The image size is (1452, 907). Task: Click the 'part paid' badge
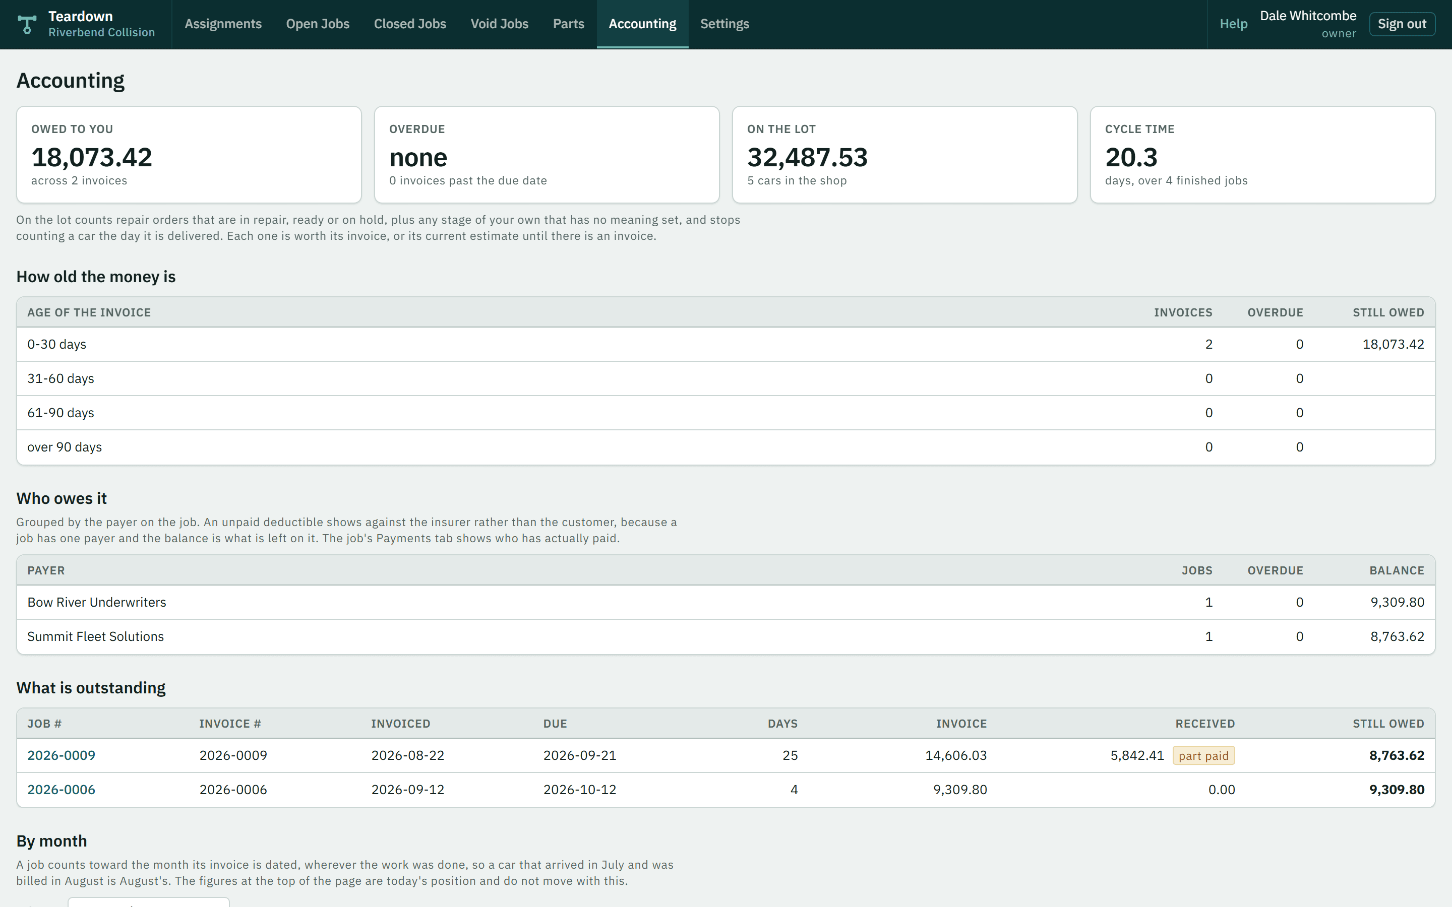coord(1203,756)
